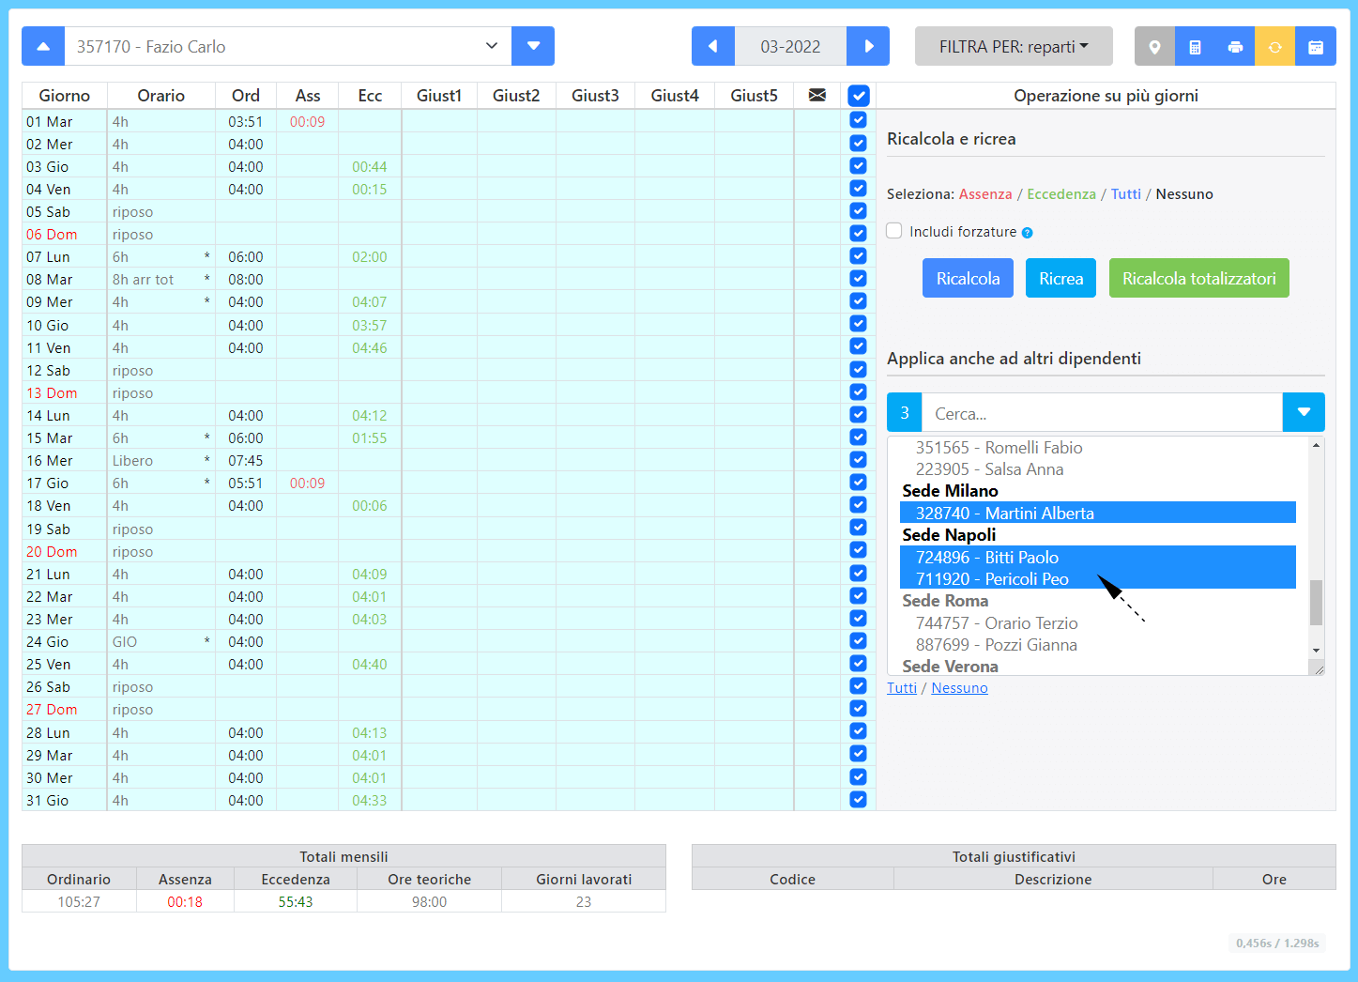Toggle the select-all header checkbox
The width and height of the screenshot is (1358, 982).
tap(858, 95)
